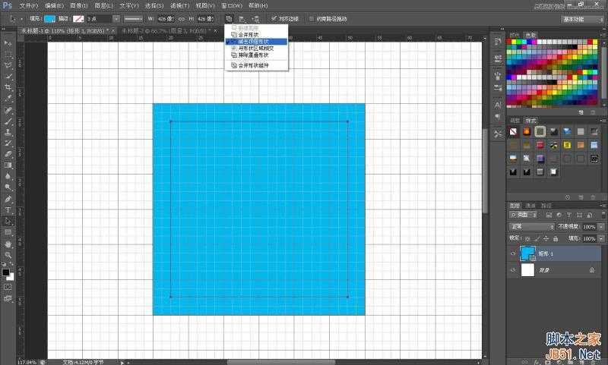This screenshot has height=365, width=608.
Task: Hide the 背景 layer via eye icon
Action: (x=513, y=270)
